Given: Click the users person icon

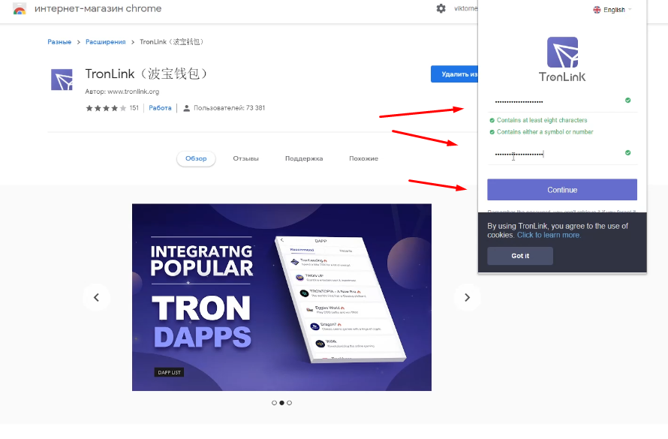Looking at the screenshot, I should (x=186, y=108).
